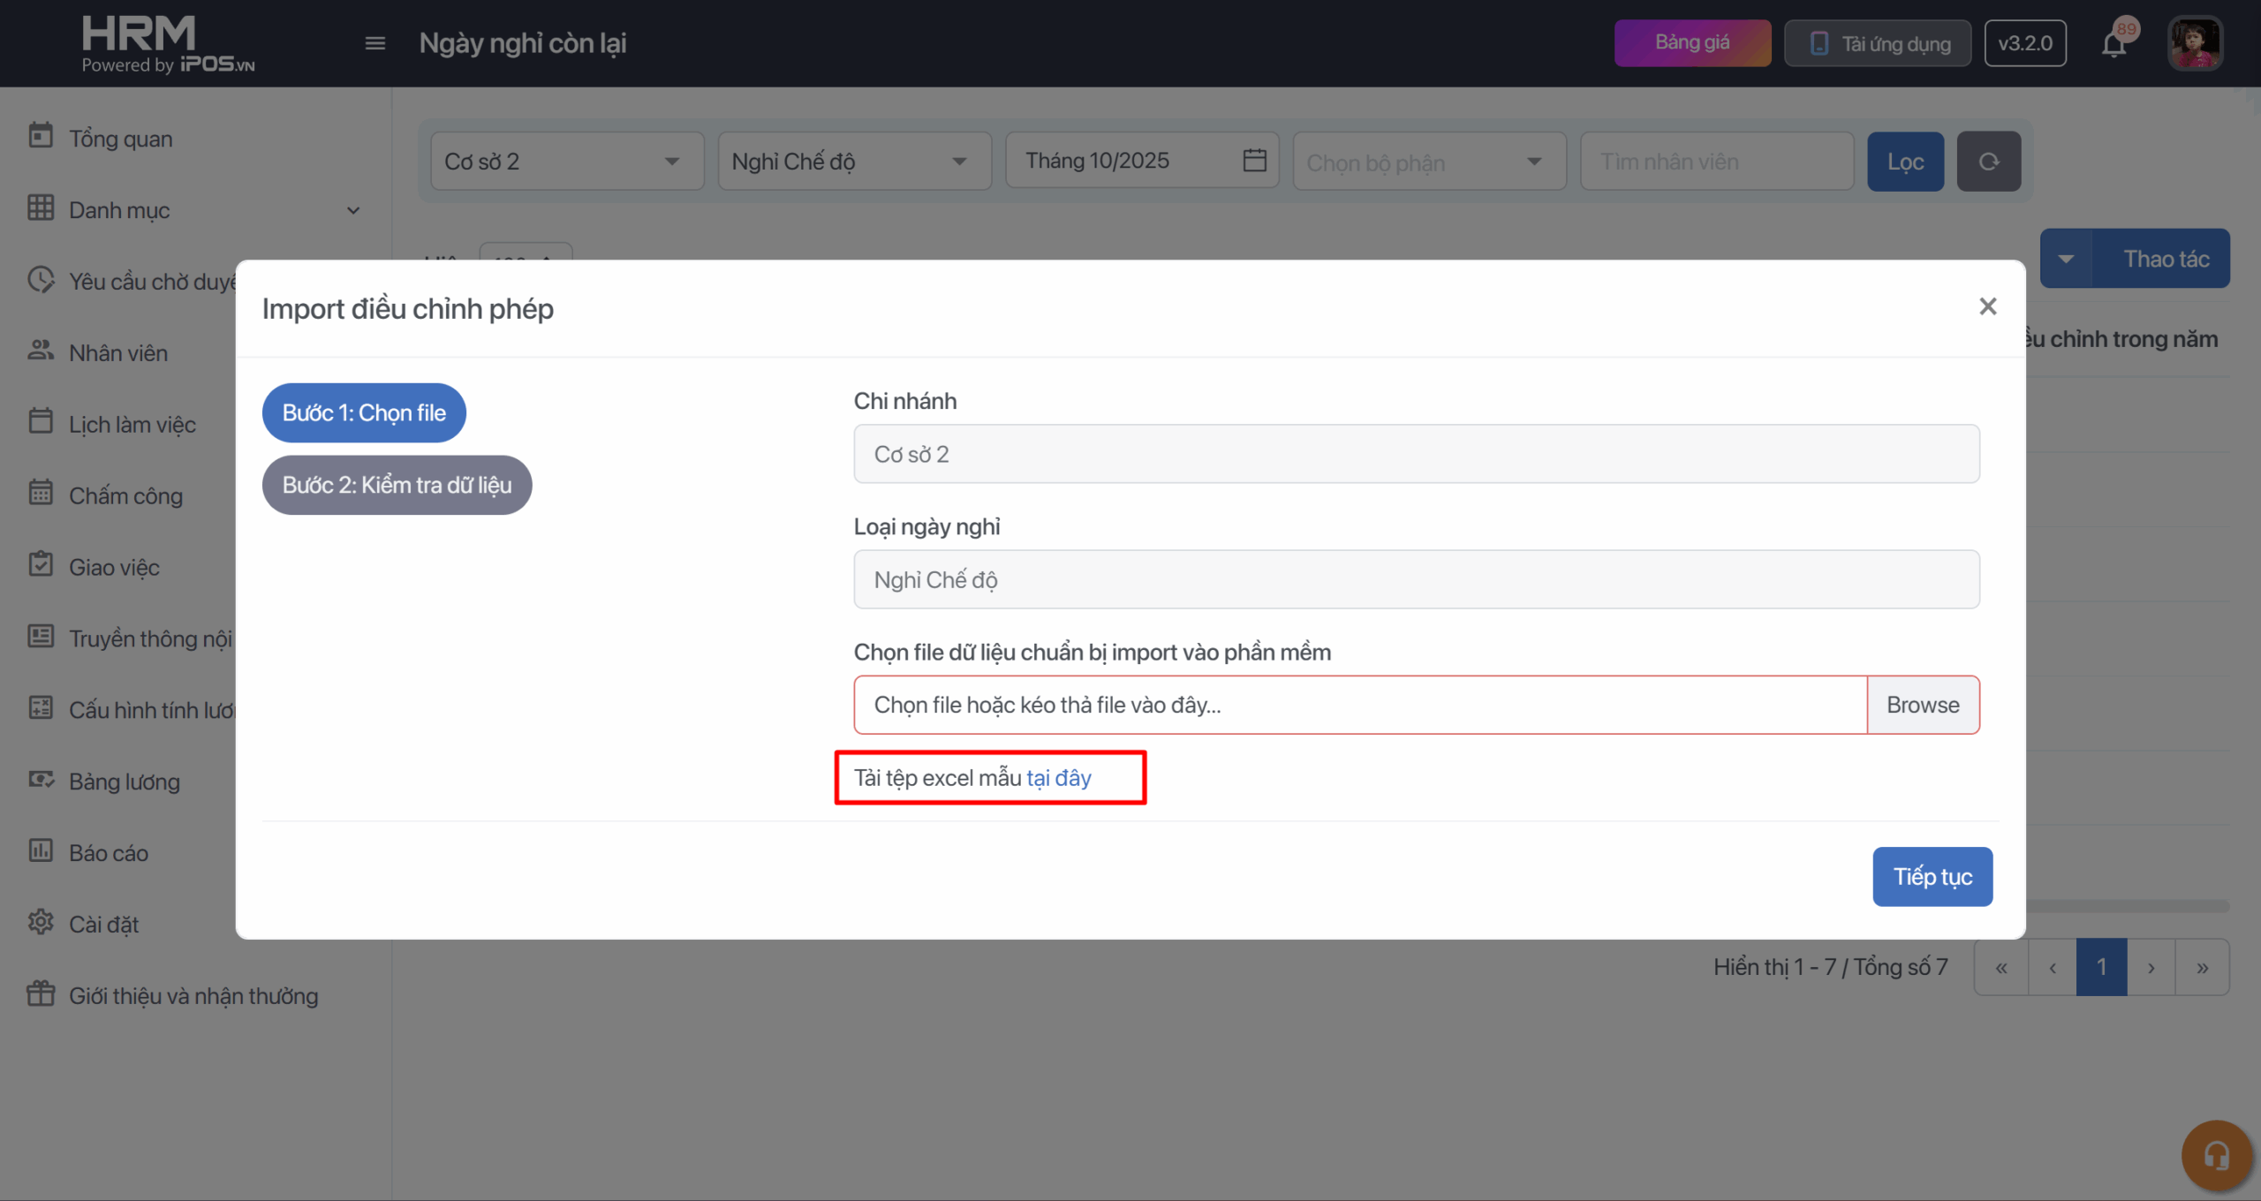
Task: Open the Chọn bộ phận dropdown
Action: tap(1428, 162)
